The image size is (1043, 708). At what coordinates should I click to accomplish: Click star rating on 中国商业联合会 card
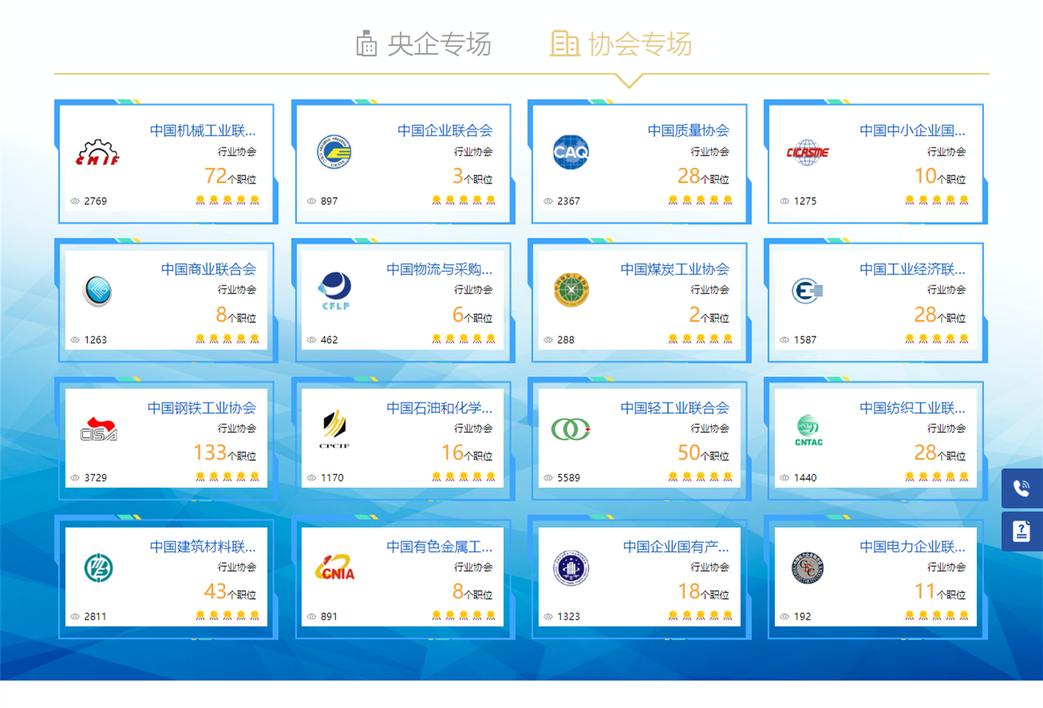(x=227, y=339)
